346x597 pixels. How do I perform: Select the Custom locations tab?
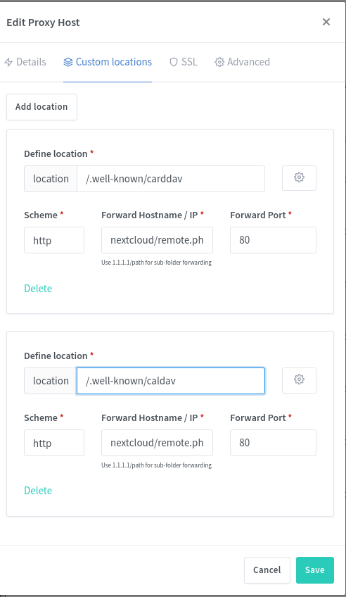coord(108,62)
